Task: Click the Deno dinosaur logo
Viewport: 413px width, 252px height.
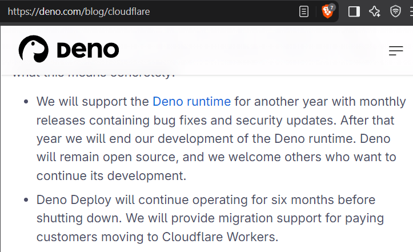Action: pos(34,49)
